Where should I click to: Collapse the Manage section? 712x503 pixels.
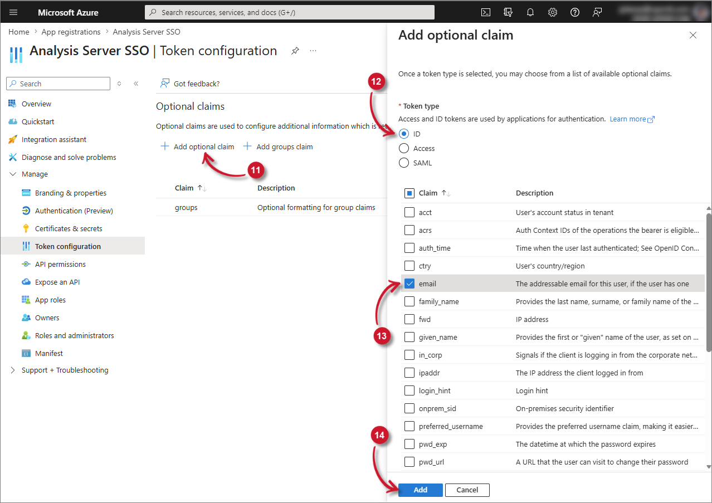pos(13,174)
